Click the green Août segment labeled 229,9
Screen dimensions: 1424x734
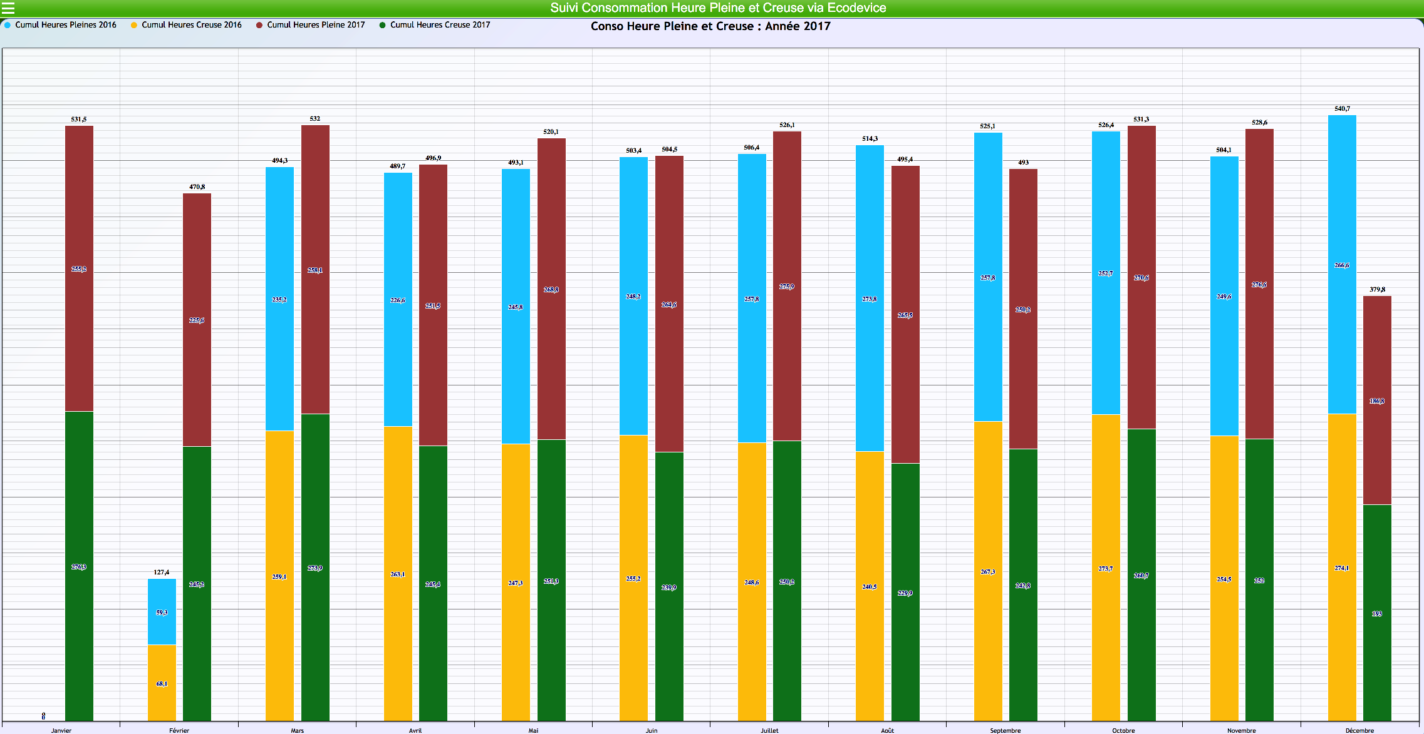tap(905, 593)
